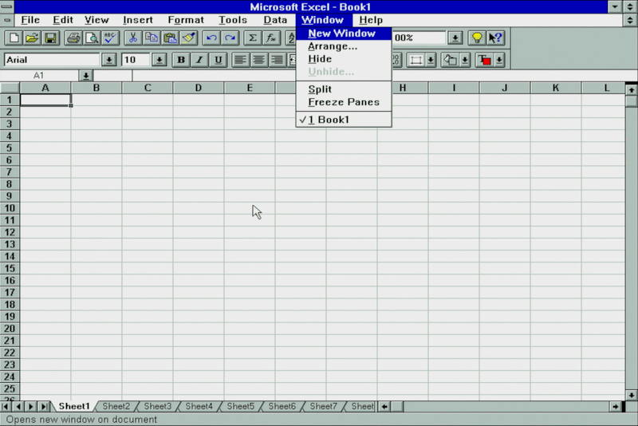The height and width of the screenshot is (426, 638).
Task: Choose Freeze Panes from the Window menu
Action: pyautogui.click(x=344, y=102)
